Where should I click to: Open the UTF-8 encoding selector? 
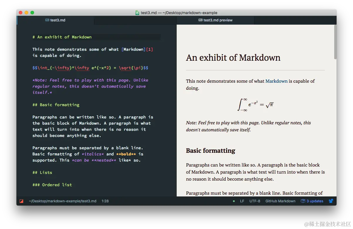coord(255,201)
